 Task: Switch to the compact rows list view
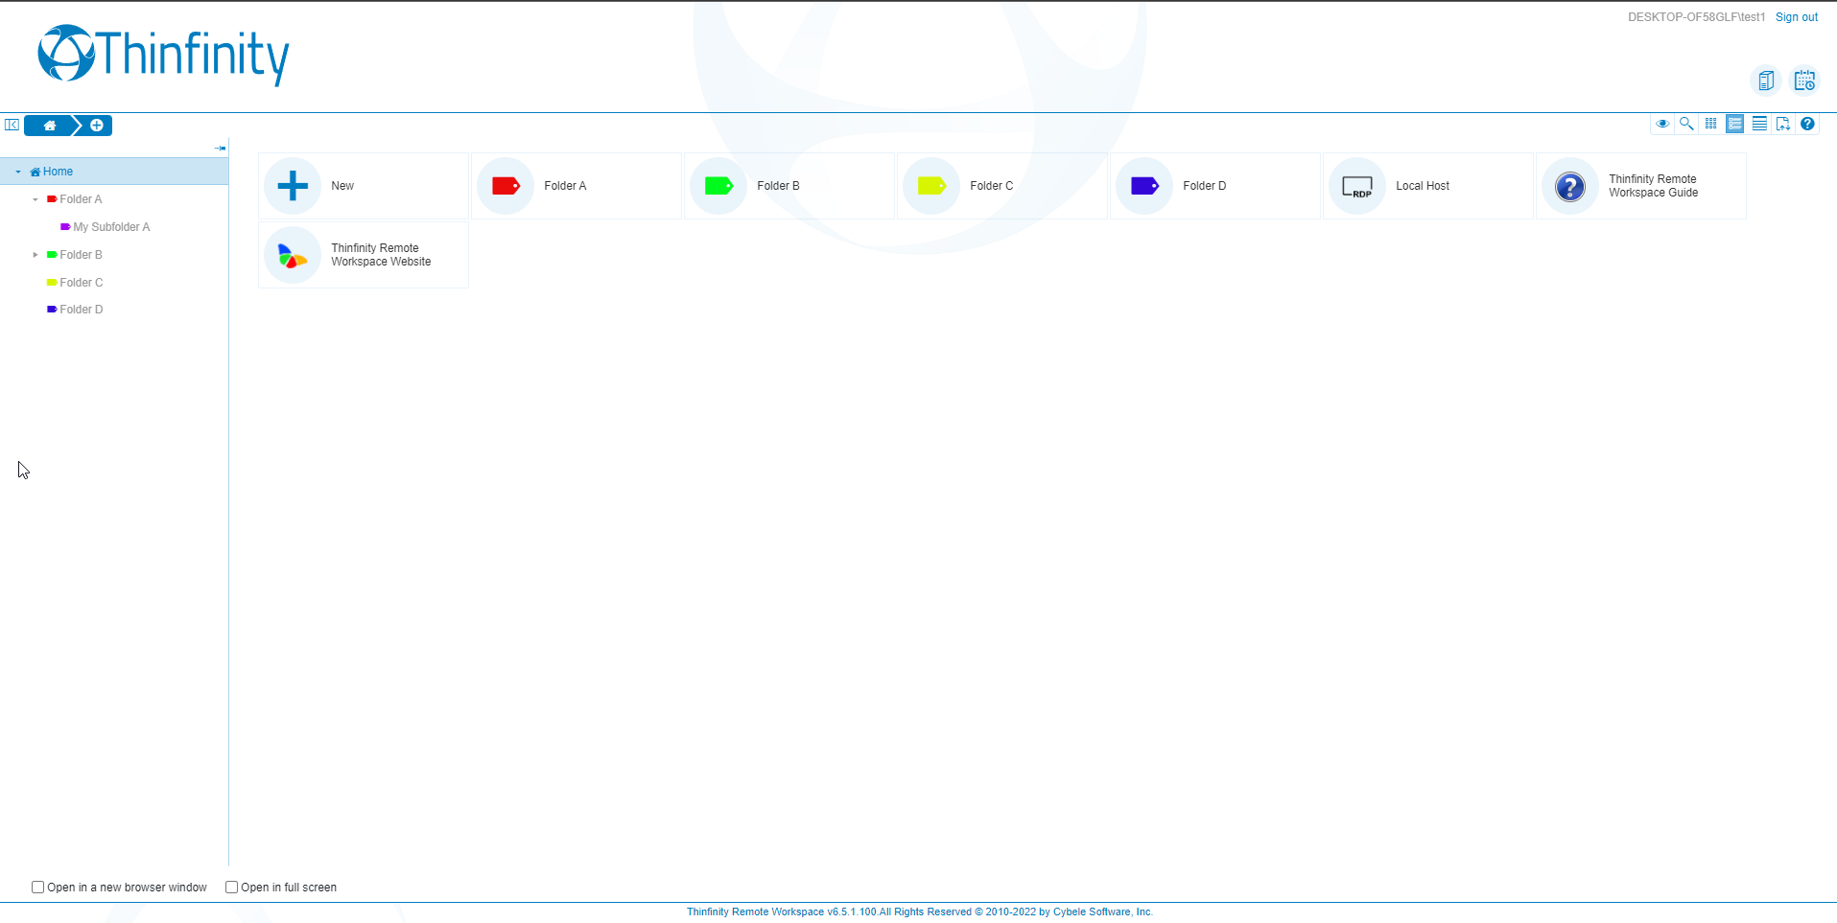pyautogui.click(x=1759, y=124)
